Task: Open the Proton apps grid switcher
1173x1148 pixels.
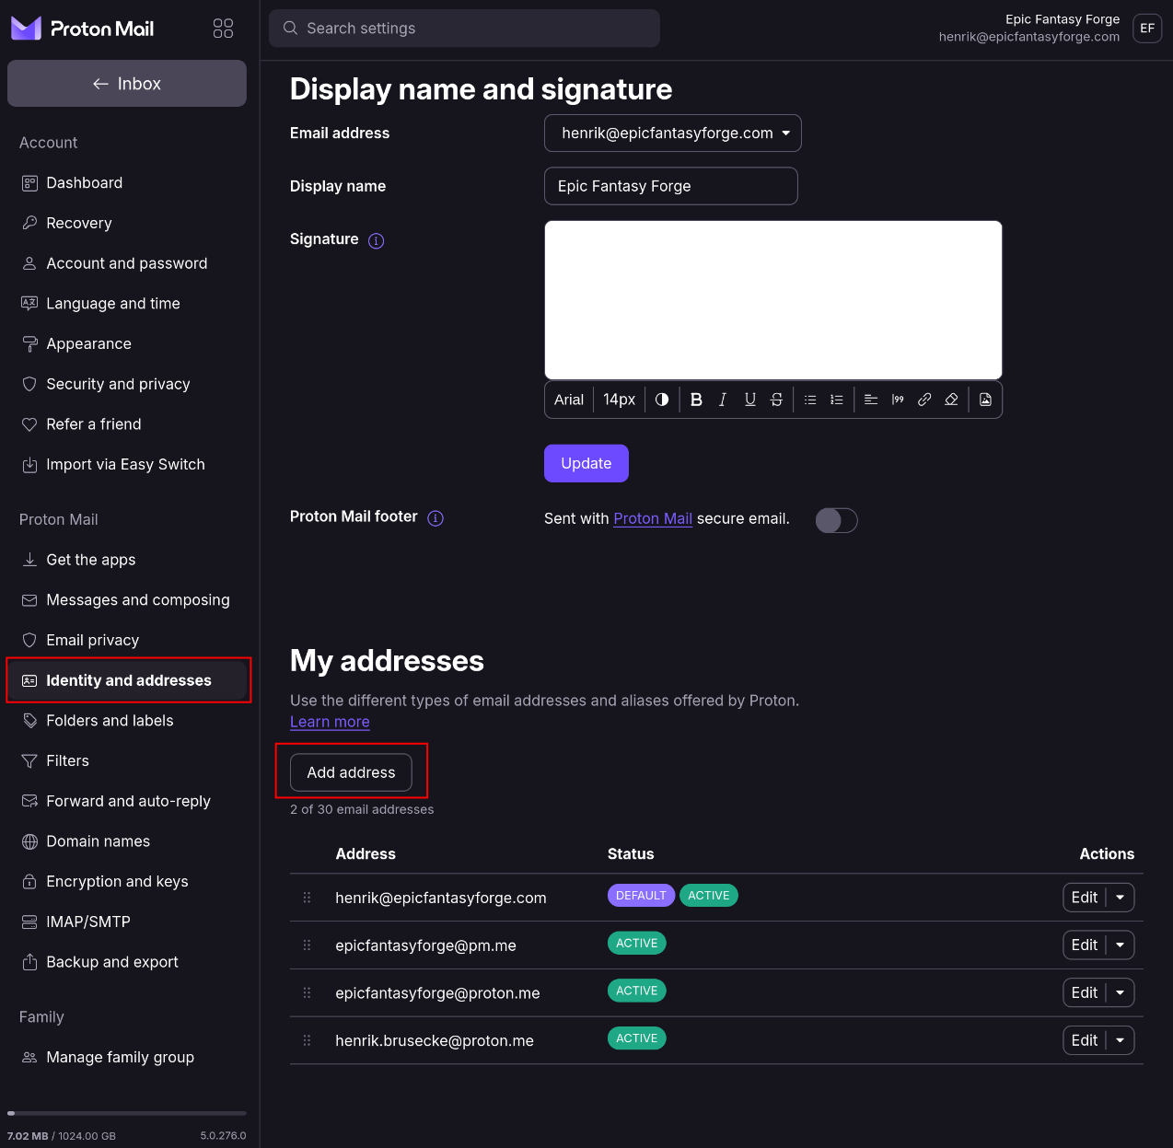Action: [223, 29]
